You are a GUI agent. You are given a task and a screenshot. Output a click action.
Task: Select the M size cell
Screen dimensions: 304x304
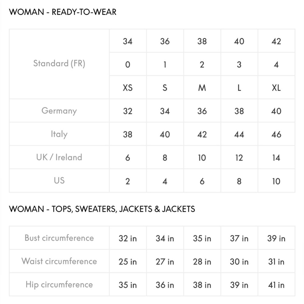coord(202,88)
